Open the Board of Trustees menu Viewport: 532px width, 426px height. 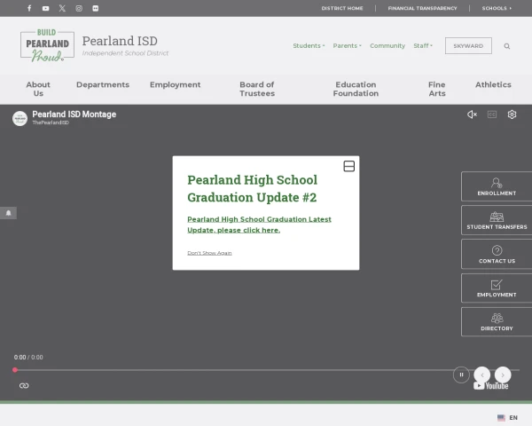(257, 89)
